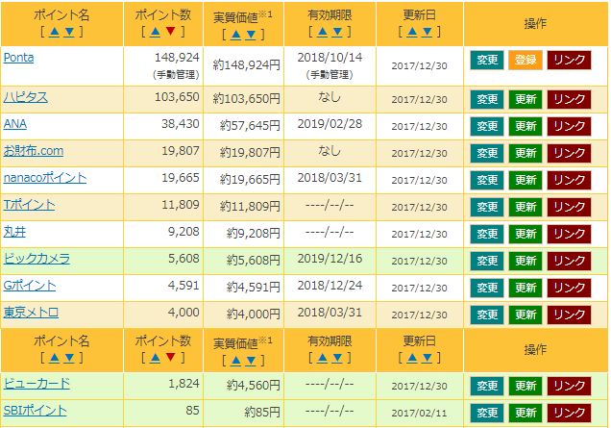611x428 pixels.
Task: Click red descending arrow for ポイント数 top header
Action: click(x=170, y=32)
